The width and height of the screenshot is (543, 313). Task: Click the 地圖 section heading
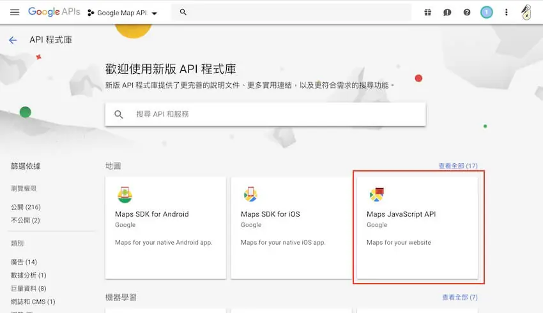coord(113,166)
